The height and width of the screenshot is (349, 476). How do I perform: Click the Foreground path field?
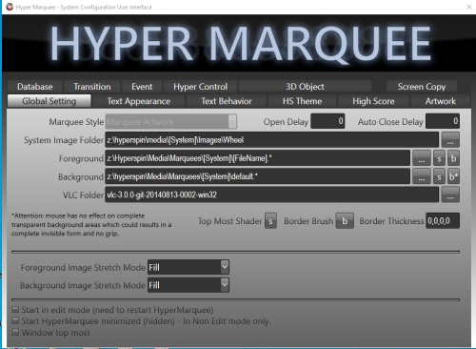click(x=258, y=158)
